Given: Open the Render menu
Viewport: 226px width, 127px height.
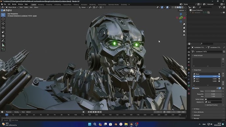Looking at the screenshot, I should 14,5.
